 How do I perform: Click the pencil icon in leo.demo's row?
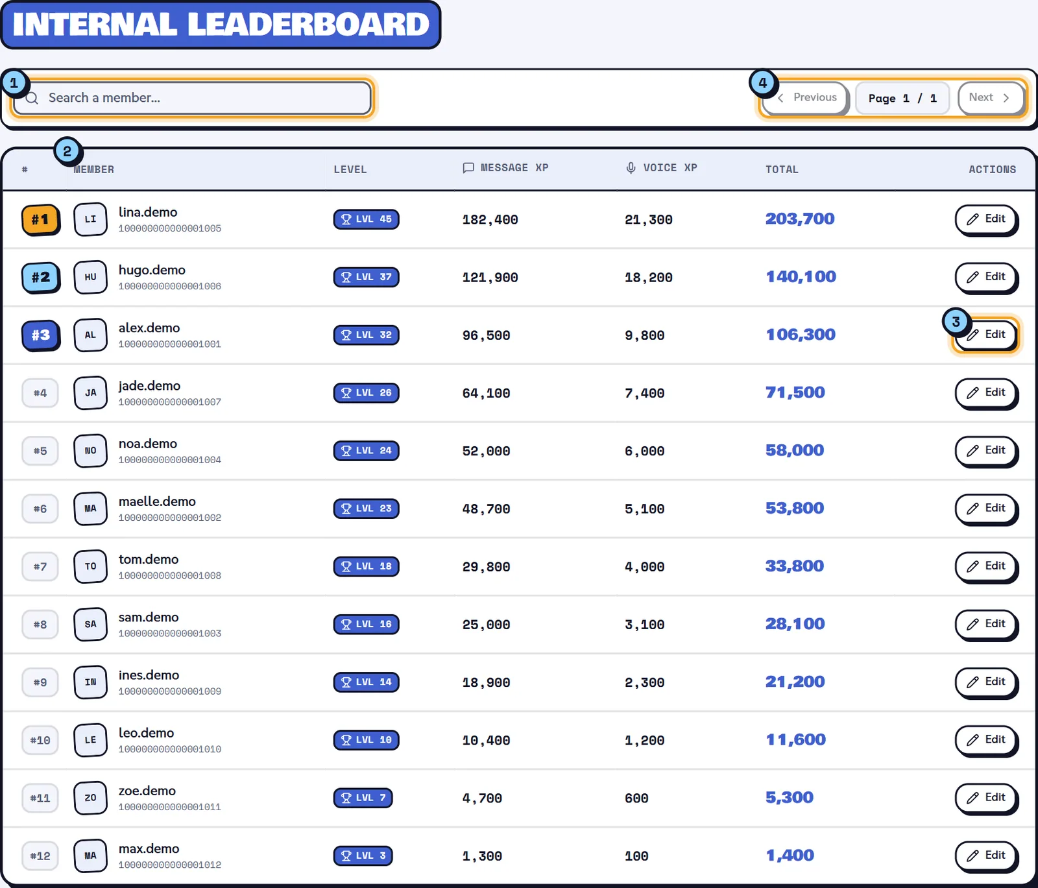tap(972, 740)
